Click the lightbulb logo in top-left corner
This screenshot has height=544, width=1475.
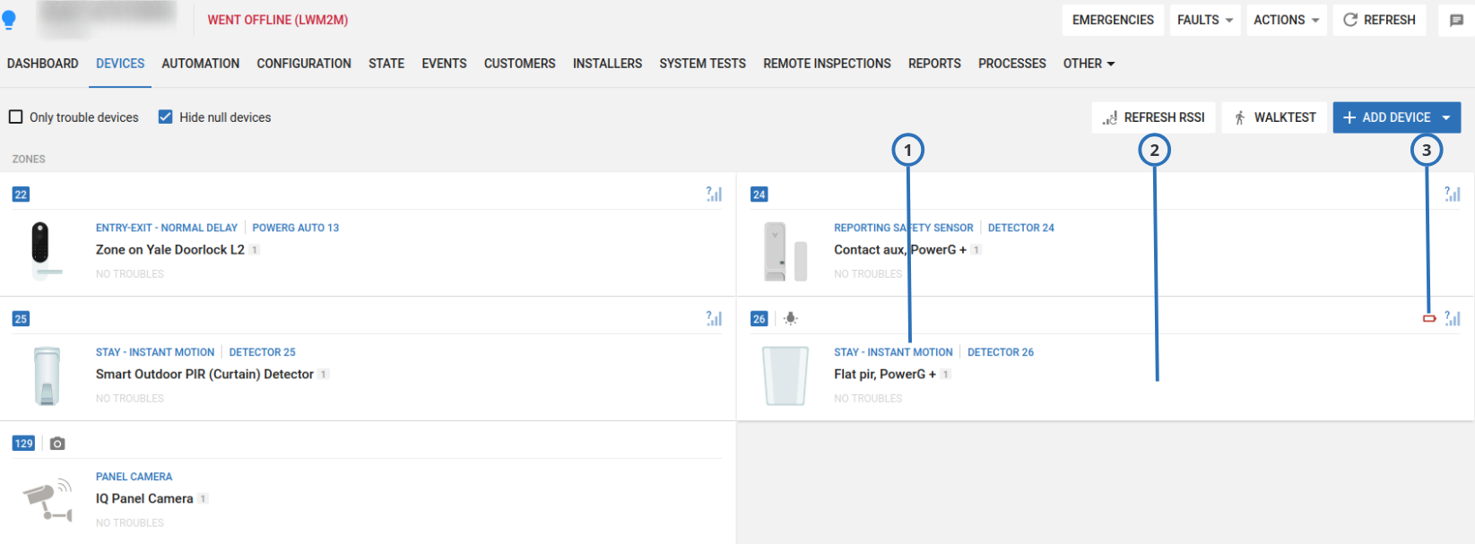click(x=10, y=20)
